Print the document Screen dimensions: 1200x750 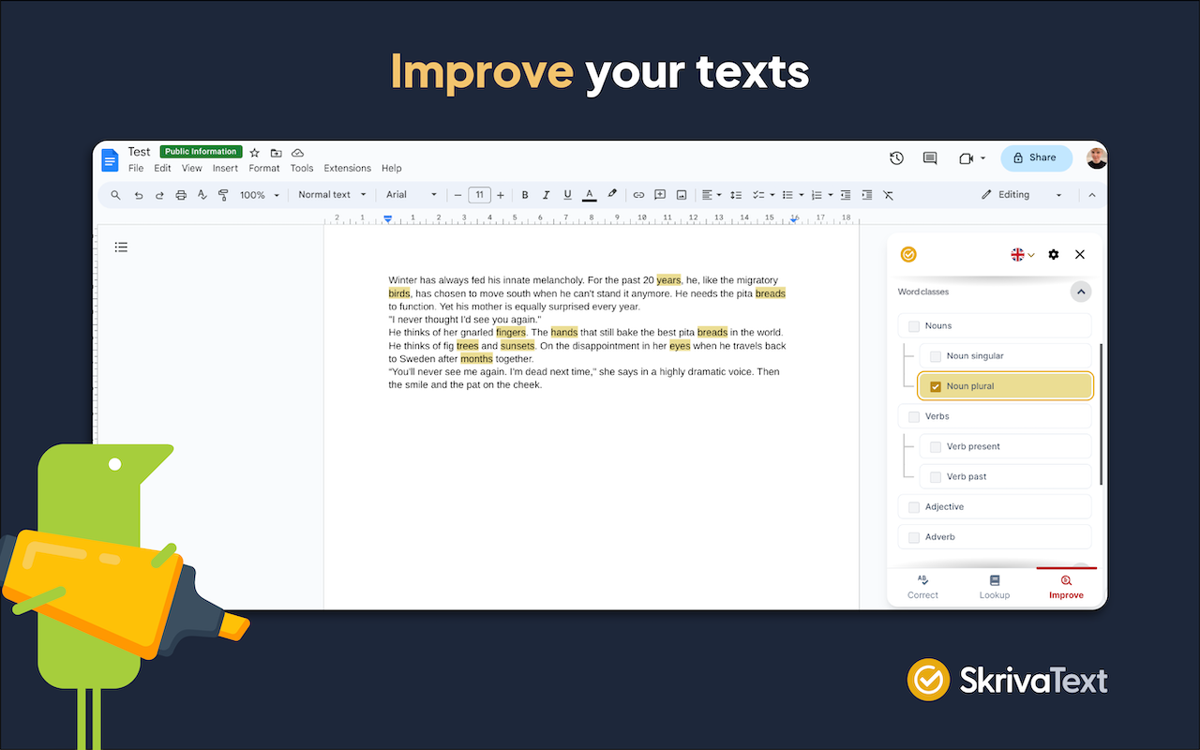(181, 195)
